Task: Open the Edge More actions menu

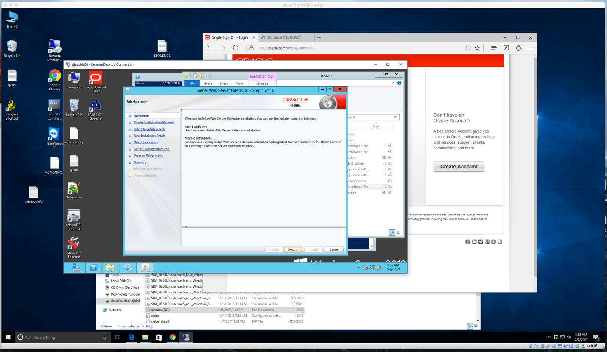Action: [x=531, y=48]
